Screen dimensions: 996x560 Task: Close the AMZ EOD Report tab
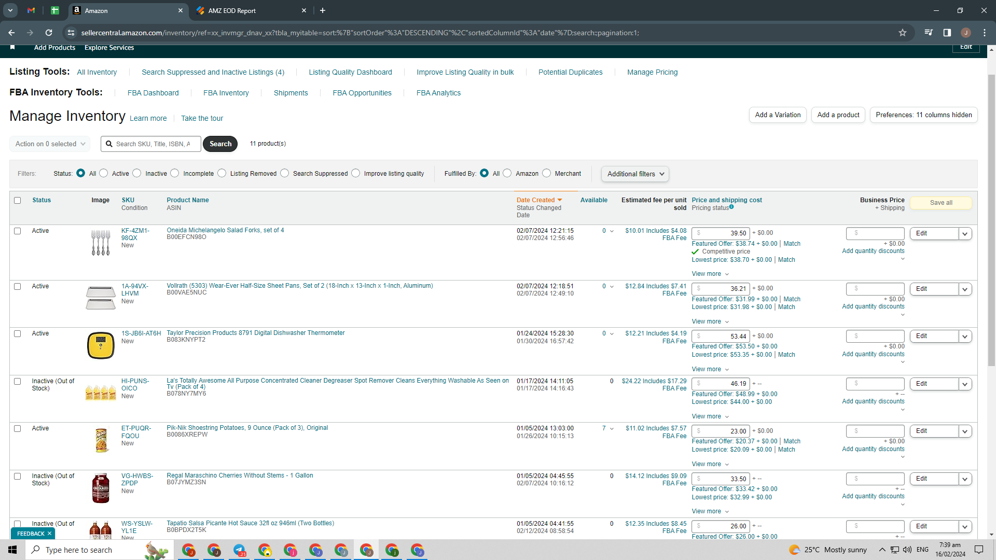click(304, 10)
